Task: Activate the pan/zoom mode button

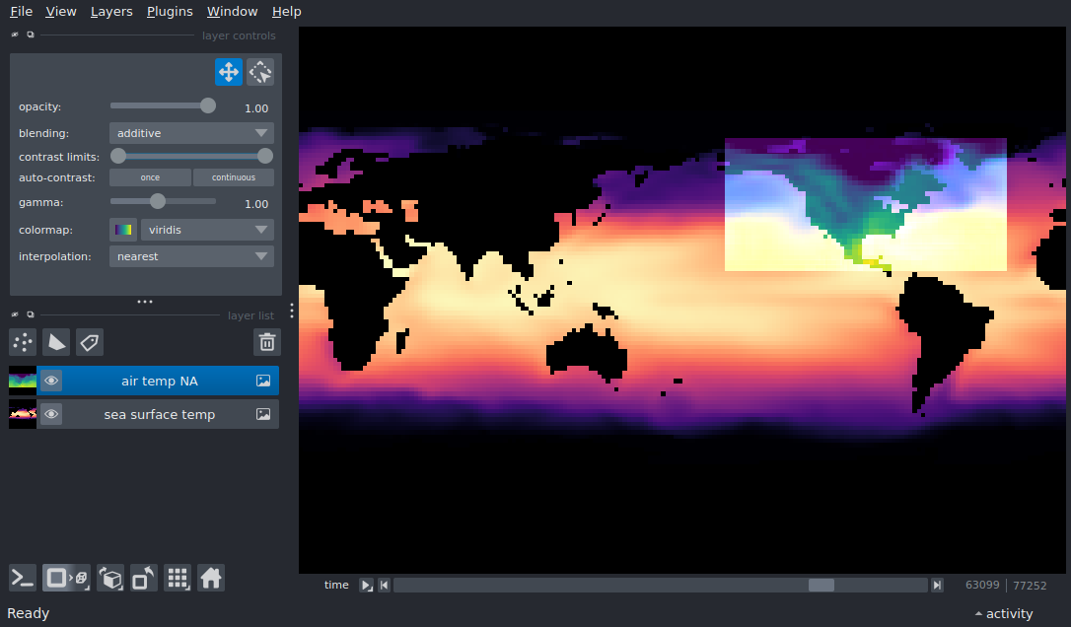Action: [x=228, y=72]
